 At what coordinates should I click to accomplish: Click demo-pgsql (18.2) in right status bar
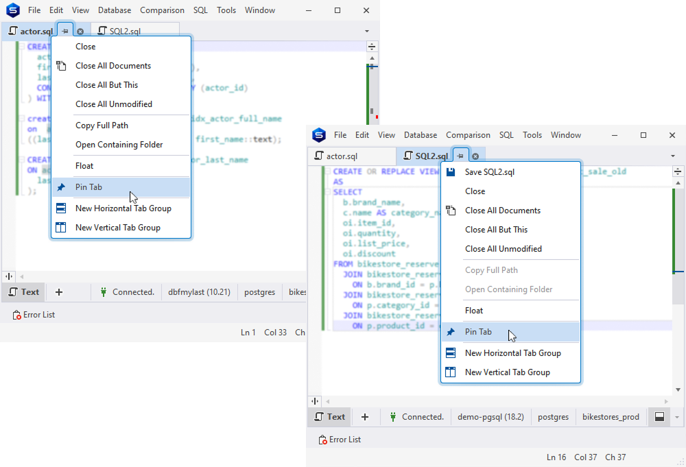tap(491, 417)
